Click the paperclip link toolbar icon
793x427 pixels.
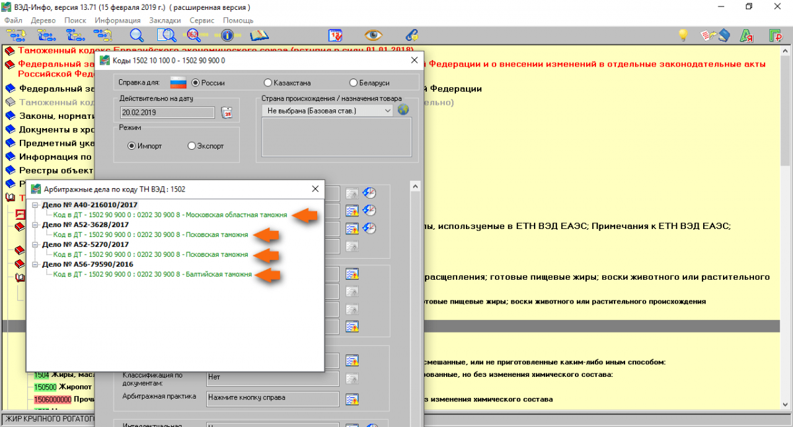point(412,35)
